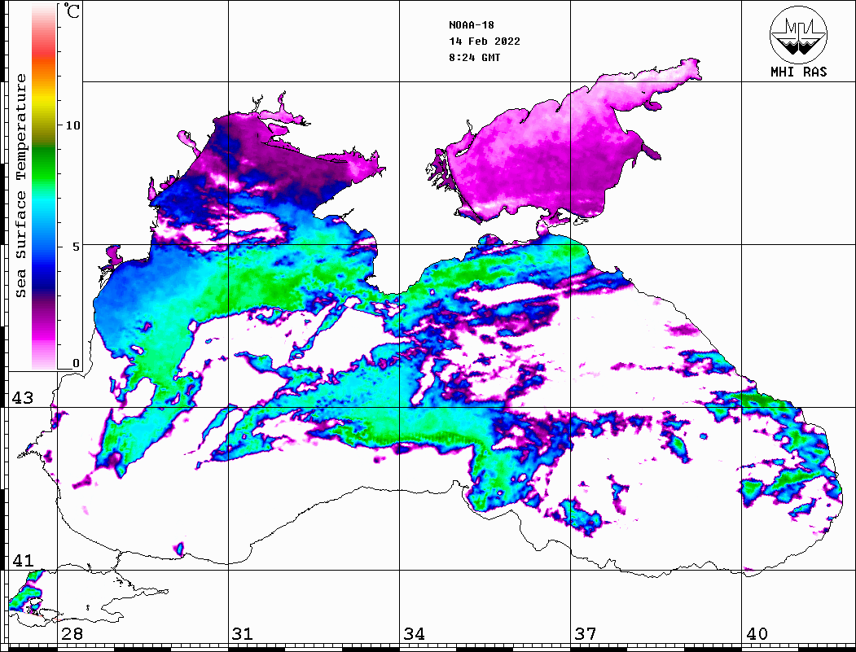Click the '0' mark on temperature scale
Screen dimensions: 856x652
pos(76,363)
